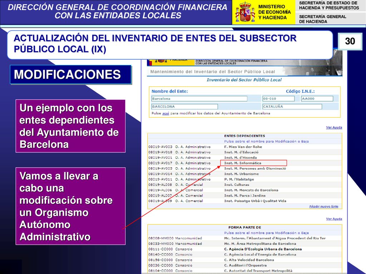
Task: Open the 'Inst. M. Urbanisme' entity
Action: click(241, 174)
